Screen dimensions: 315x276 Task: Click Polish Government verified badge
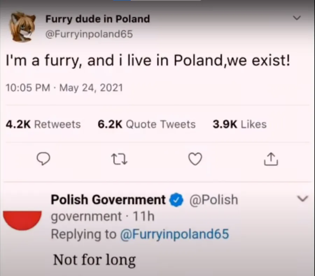[x=177, y=200]
